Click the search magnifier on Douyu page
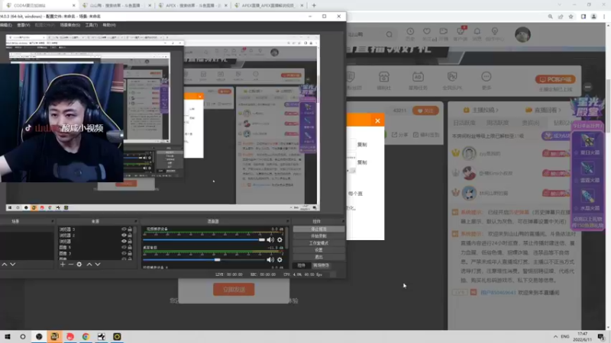Viewport: 611px width, 343px height. [x=390, y=34]
